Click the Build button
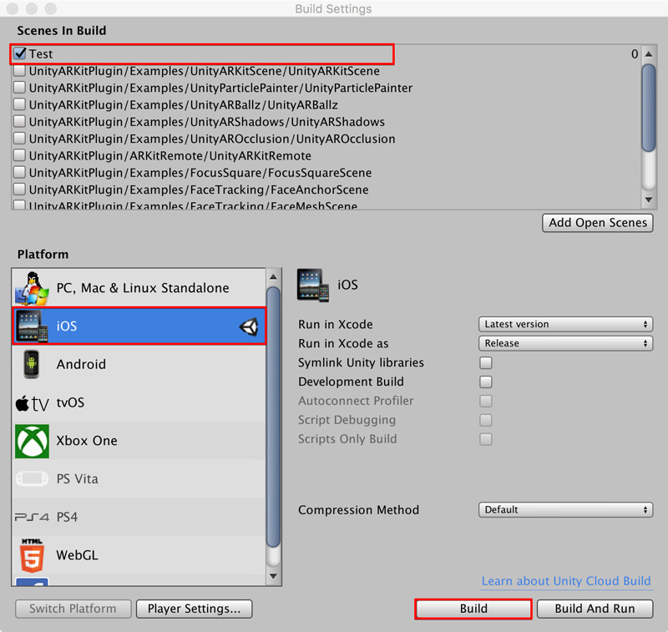The image size is (668, 632). pyautogui.click(x=473, y=609)
